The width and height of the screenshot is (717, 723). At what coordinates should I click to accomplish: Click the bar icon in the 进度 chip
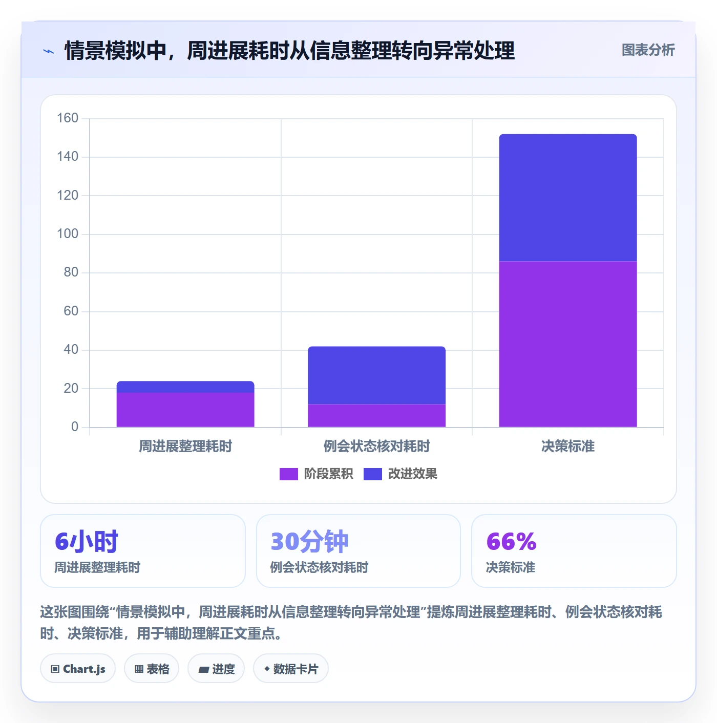(x=204, y=669)
